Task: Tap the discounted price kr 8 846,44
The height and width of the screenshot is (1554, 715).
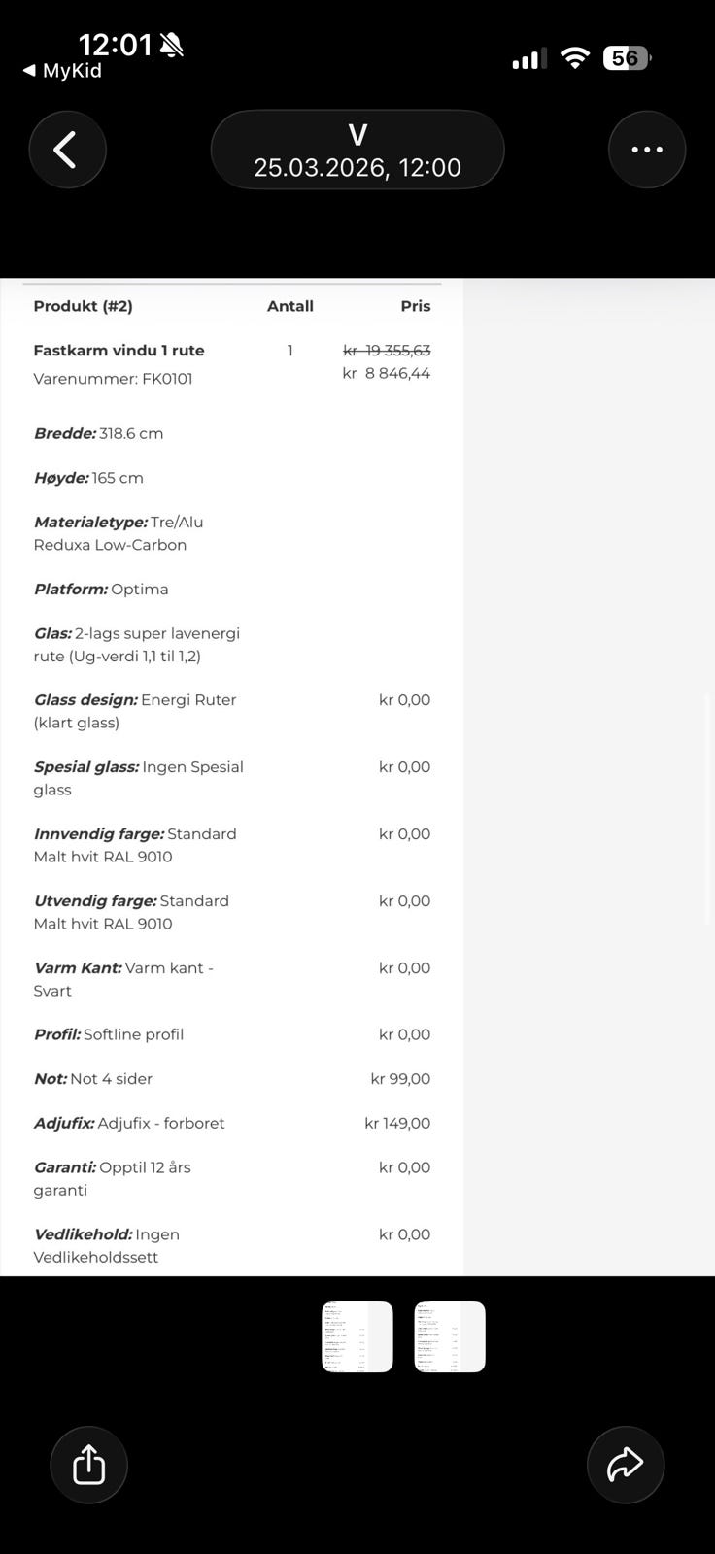Action: coord(387,373)
